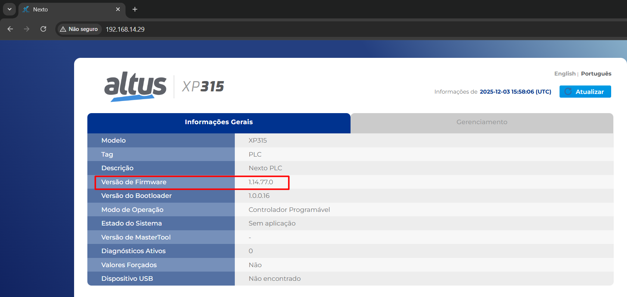Click the Nexto tab favicon
Image resolution: width=627 pixels, height=297 pixels.
pos(26,10)
